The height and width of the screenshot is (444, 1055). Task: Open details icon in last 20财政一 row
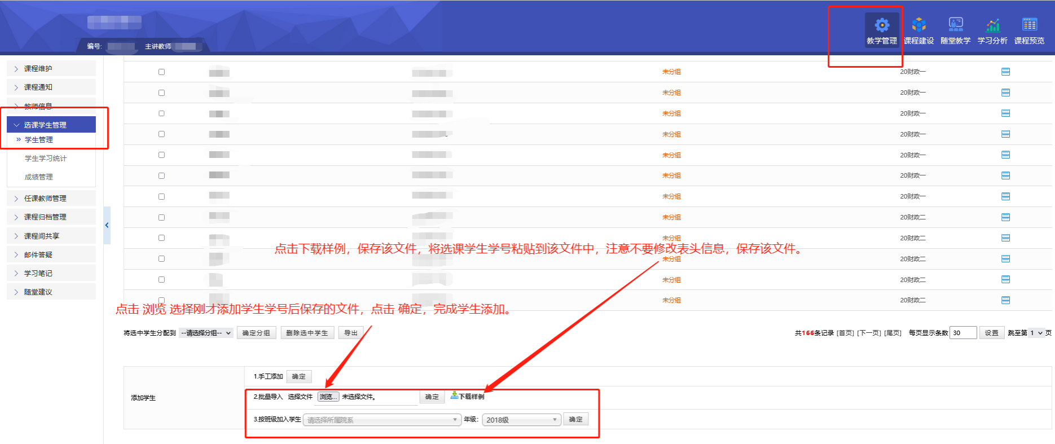[x=1005, y=196]
